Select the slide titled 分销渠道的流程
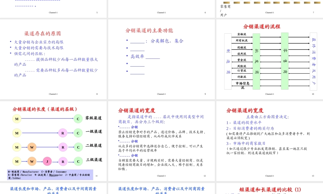This screenshot has width=323, height=194. pyautogui.click(x=270, y=59)
